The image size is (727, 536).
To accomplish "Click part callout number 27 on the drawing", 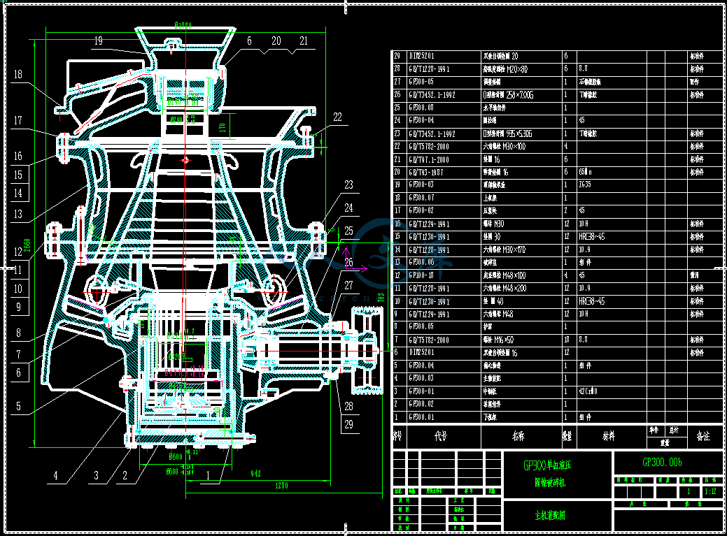I will tap(348, 285).
